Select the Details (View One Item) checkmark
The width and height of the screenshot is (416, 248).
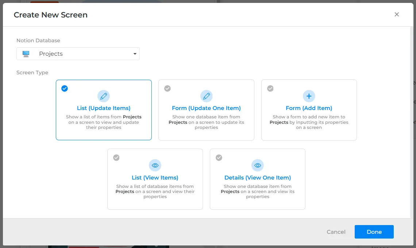click(219, 158)
